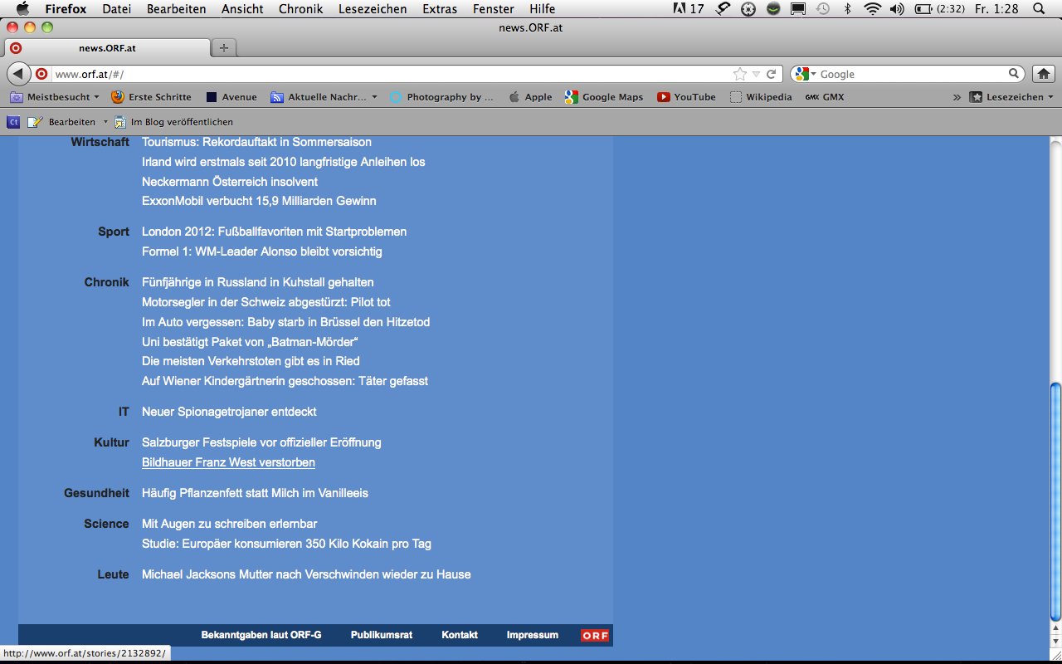Click Im Blog veröffentlichen toolbar item

click(x=173, y=122)
